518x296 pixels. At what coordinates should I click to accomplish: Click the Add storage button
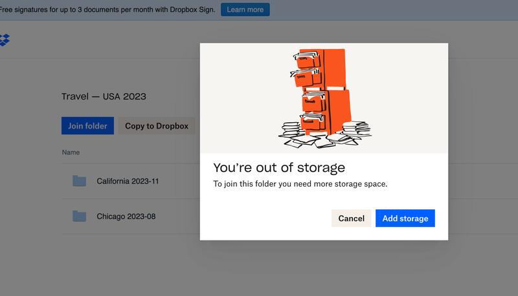[405, 218]
